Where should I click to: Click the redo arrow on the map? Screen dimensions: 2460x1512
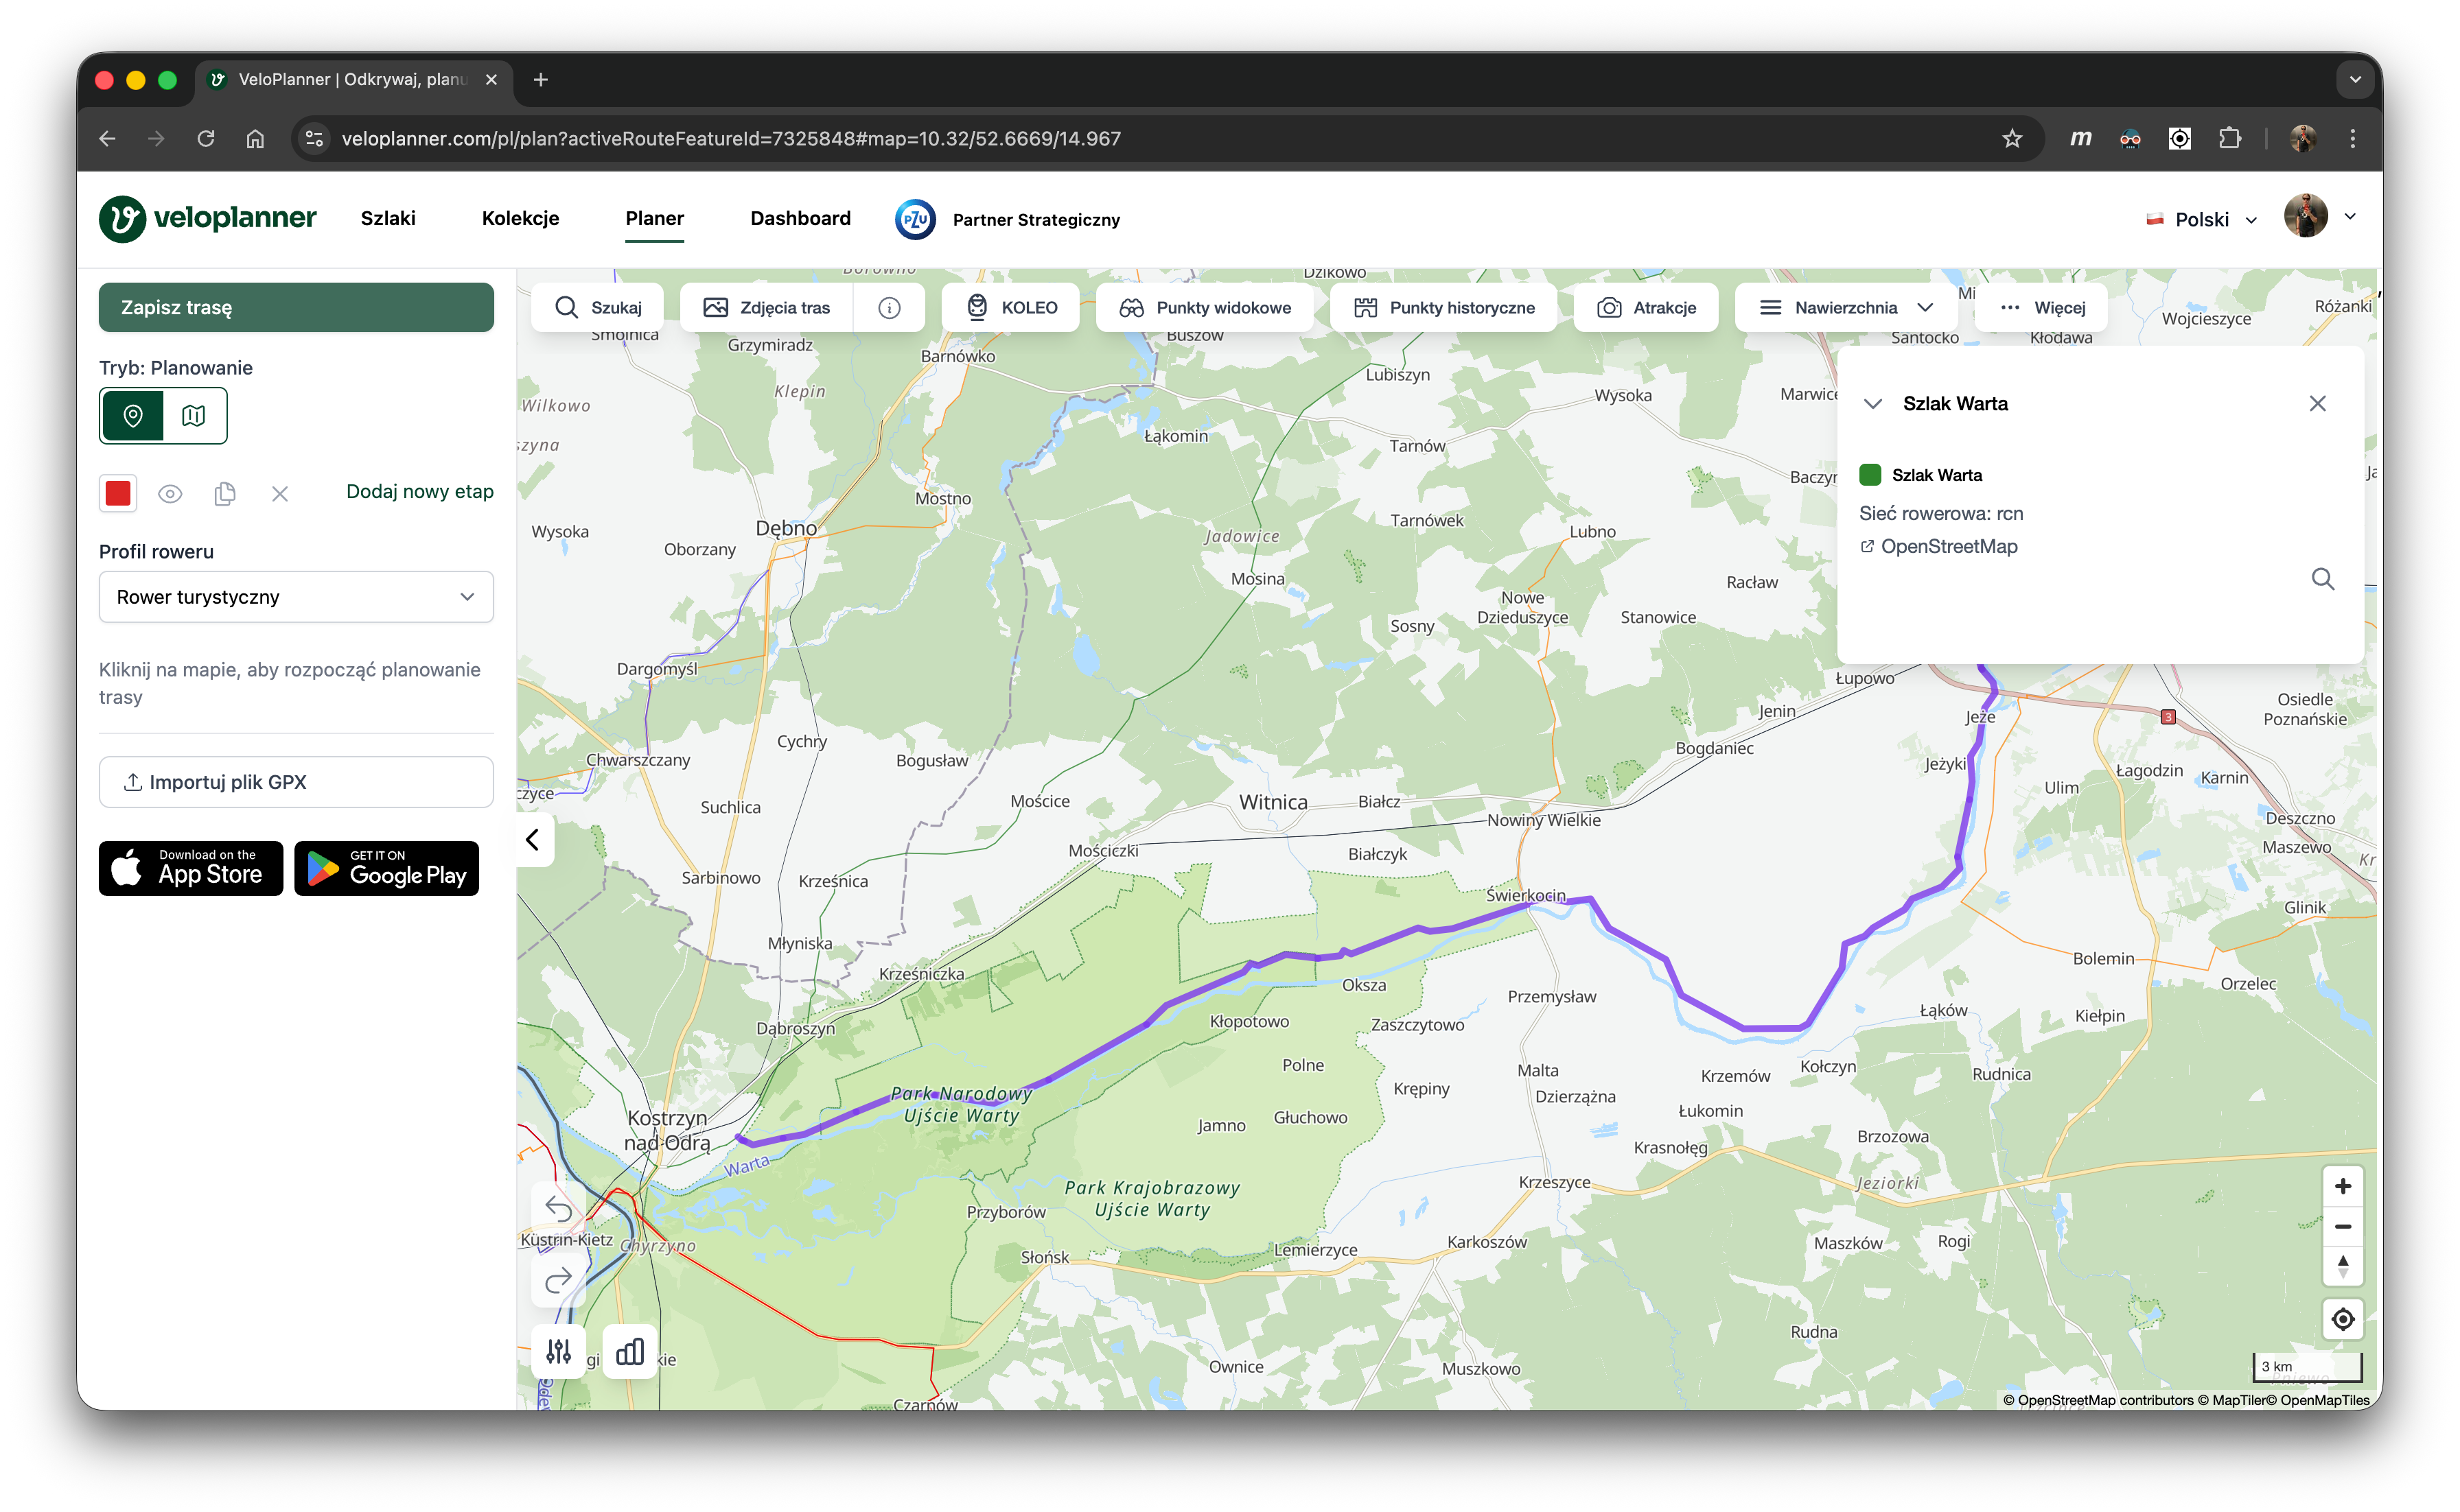point(558,1279)
